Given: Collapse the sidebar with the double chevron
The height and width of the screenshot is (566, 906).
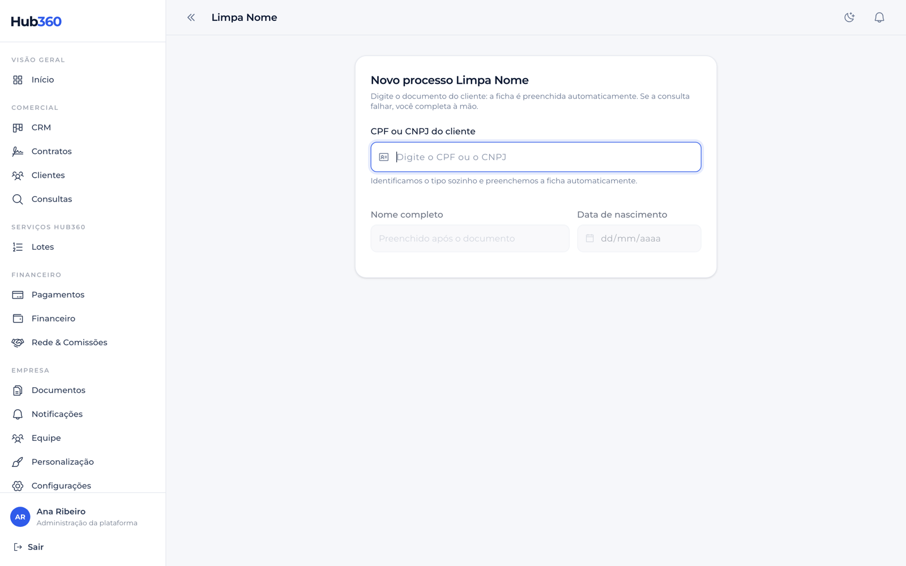Looking at the screenshot, I should click(x=191, y=18).
